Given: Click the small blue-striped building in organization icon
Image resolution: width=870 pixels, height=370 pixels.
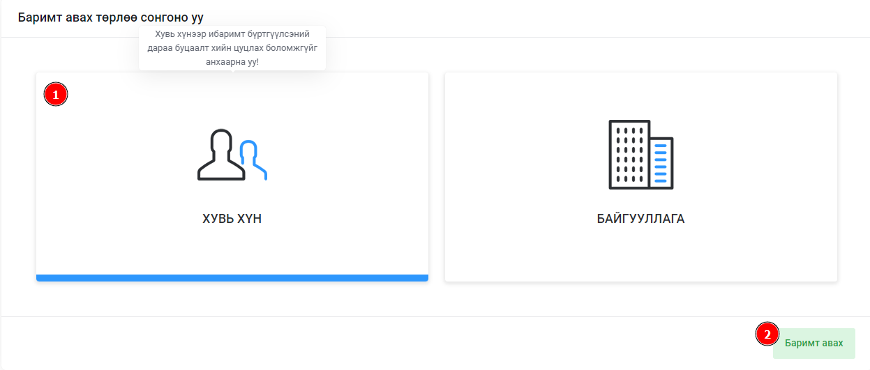Looking at the screenshot, I should pyautogui.click(x=661, y=163).
